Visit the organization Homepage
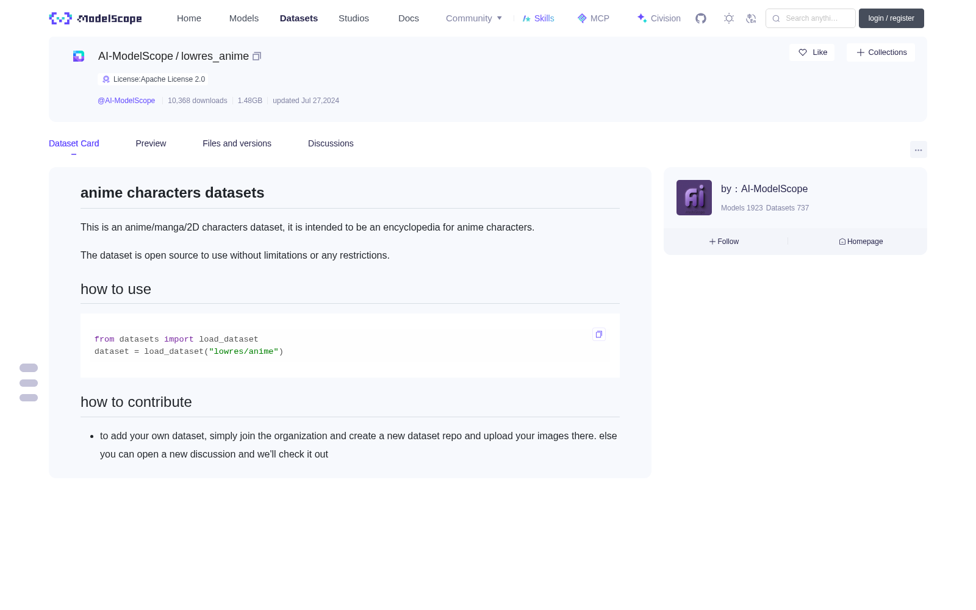The image size is (976, 610). point(861,242)
